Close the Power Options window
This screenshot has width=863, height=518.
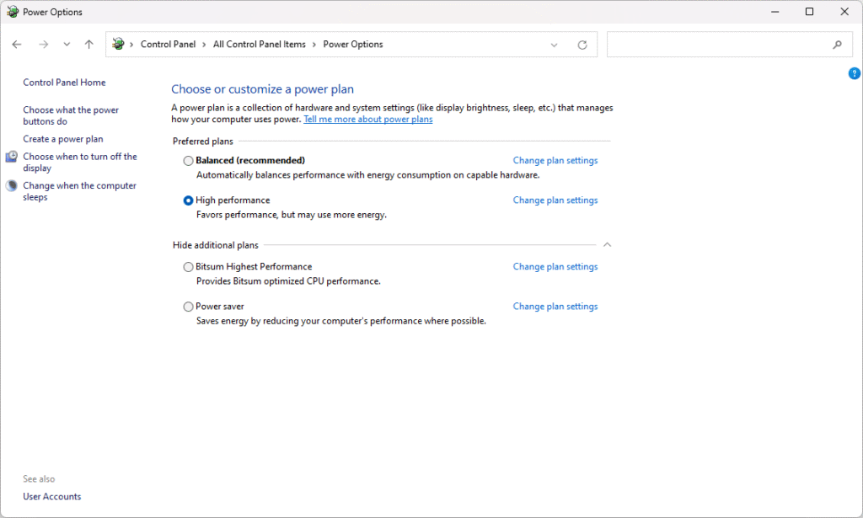844,12
